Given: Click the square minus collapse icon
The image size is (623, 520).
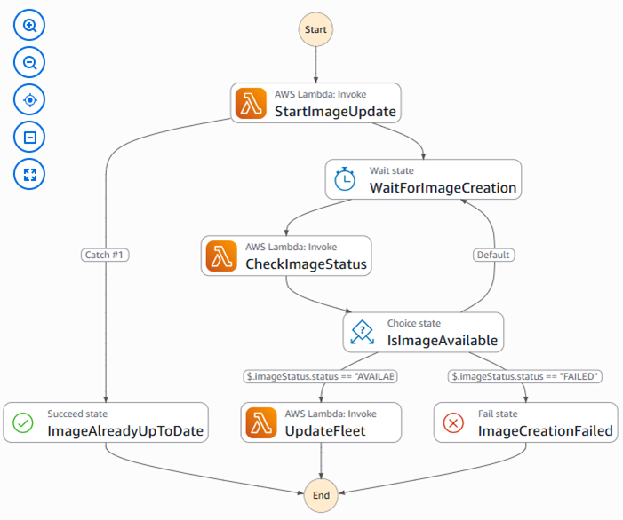Looking at the screenshot, I should pyautogui.click(x=29, y=138).
